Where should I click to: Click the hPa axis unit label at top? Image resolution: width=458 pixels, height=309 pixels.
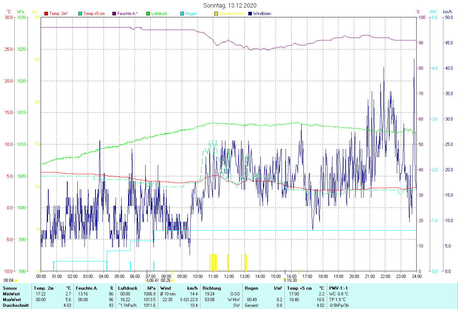pos(21,12)
